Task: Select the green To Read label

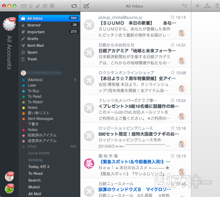Action: pyautogui.click(x=49, y=96)
